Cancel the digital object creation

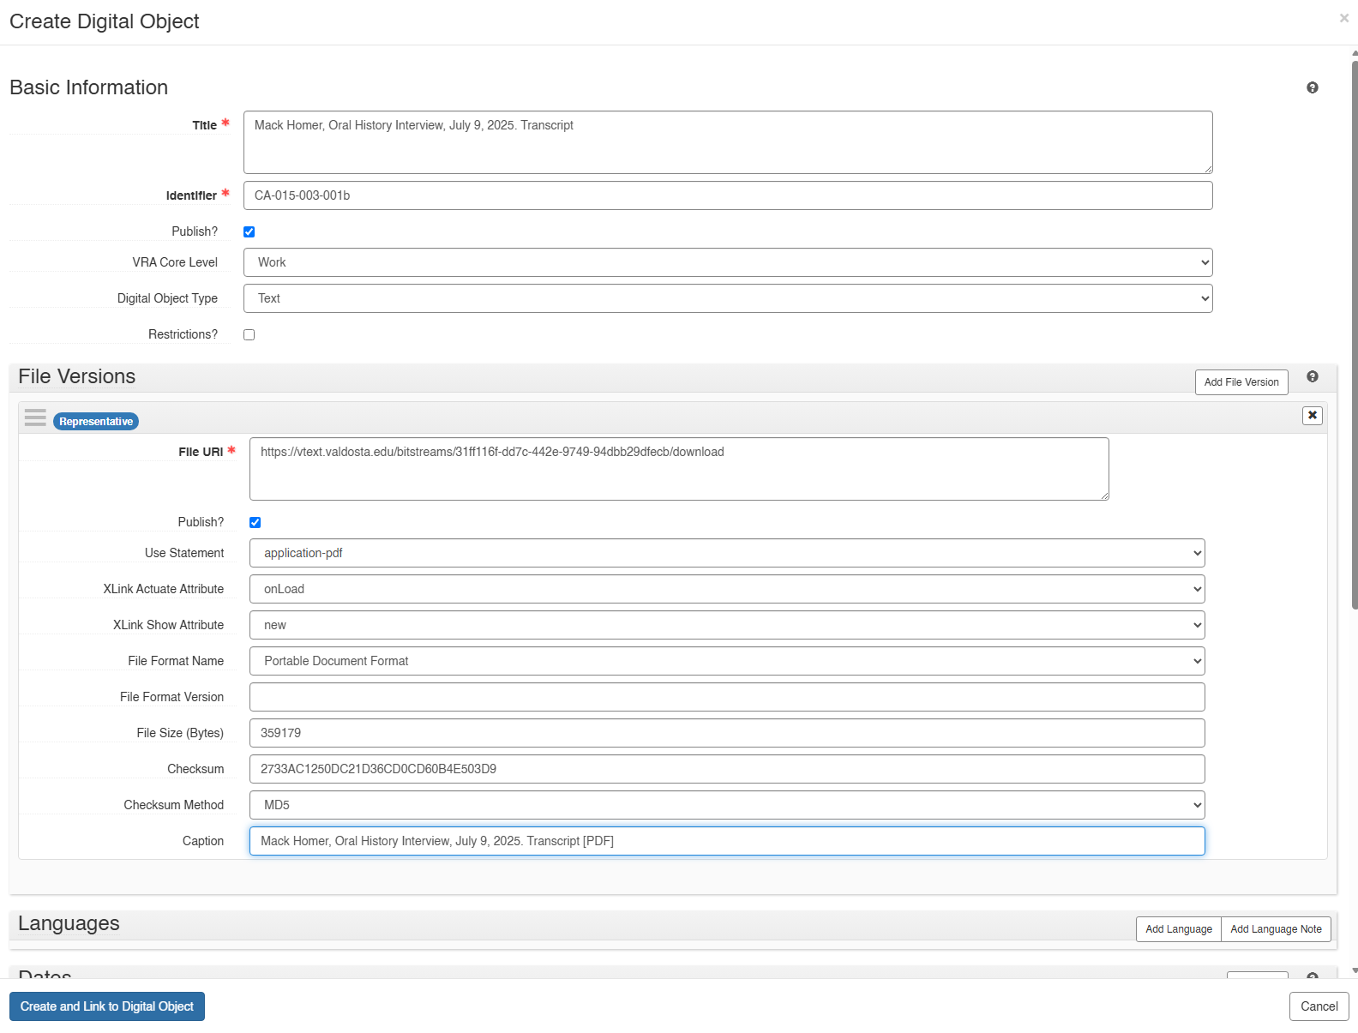click(1319, 1006)
